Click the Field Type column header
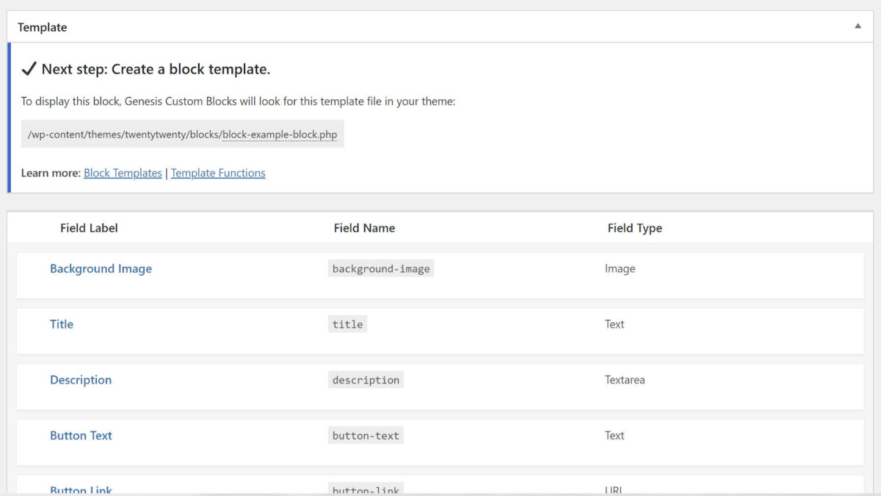 tap(634, 228)
